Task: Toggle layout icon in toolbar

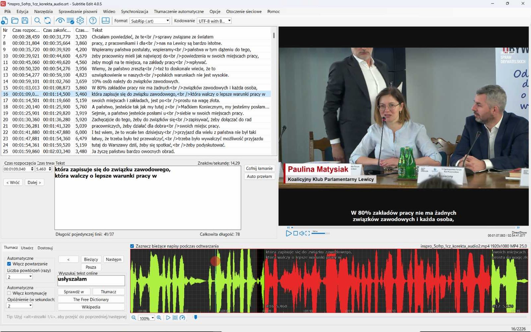Action: pos(106,21)
